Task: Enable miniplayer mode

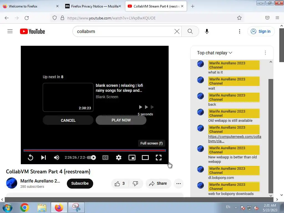Action: click(x=132, y=158)
